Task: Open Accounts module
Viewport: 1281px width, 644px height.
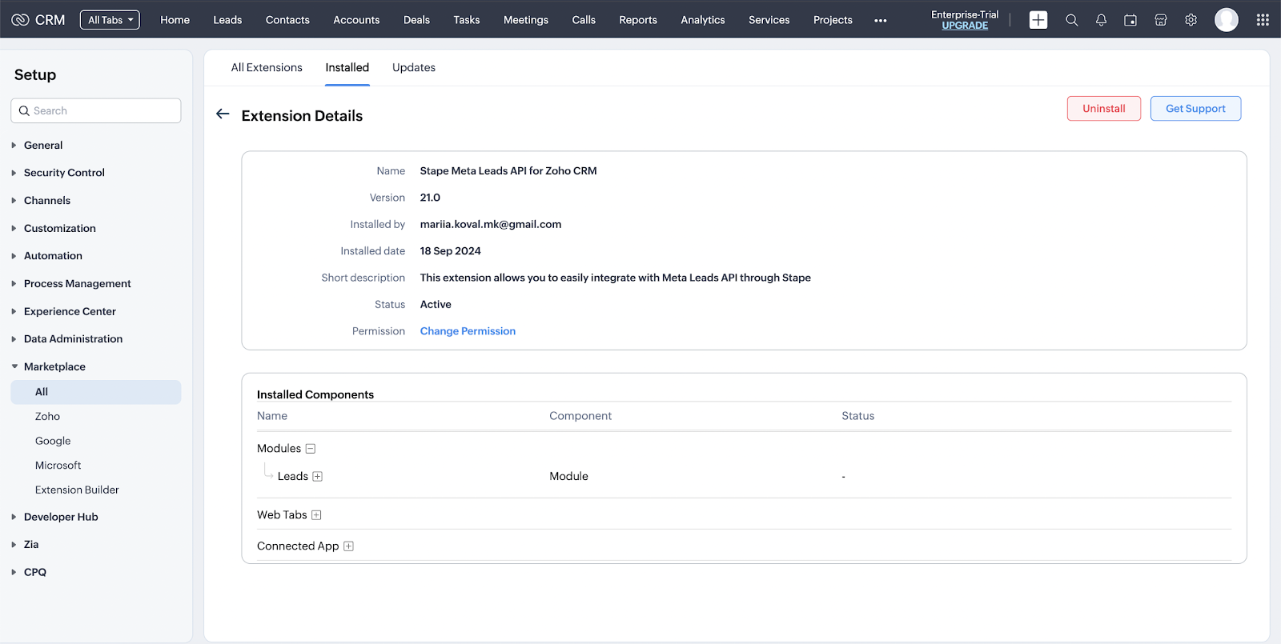Action: coord(356,20)
